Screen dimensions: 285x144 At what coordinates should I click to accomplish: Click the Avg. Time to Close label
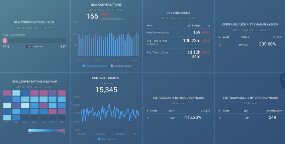[157, 52]
